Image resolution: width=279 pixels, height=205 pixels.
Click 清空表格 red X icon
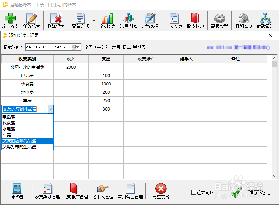pos(161,189)
